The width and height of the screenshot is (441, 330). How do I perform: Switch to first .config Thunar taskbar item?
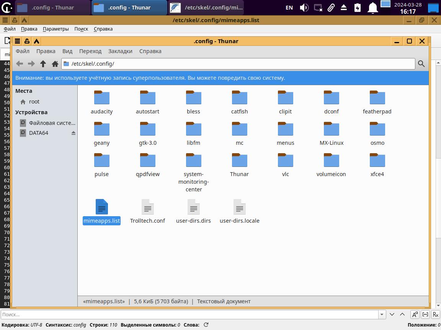click(x=52, y=8)
